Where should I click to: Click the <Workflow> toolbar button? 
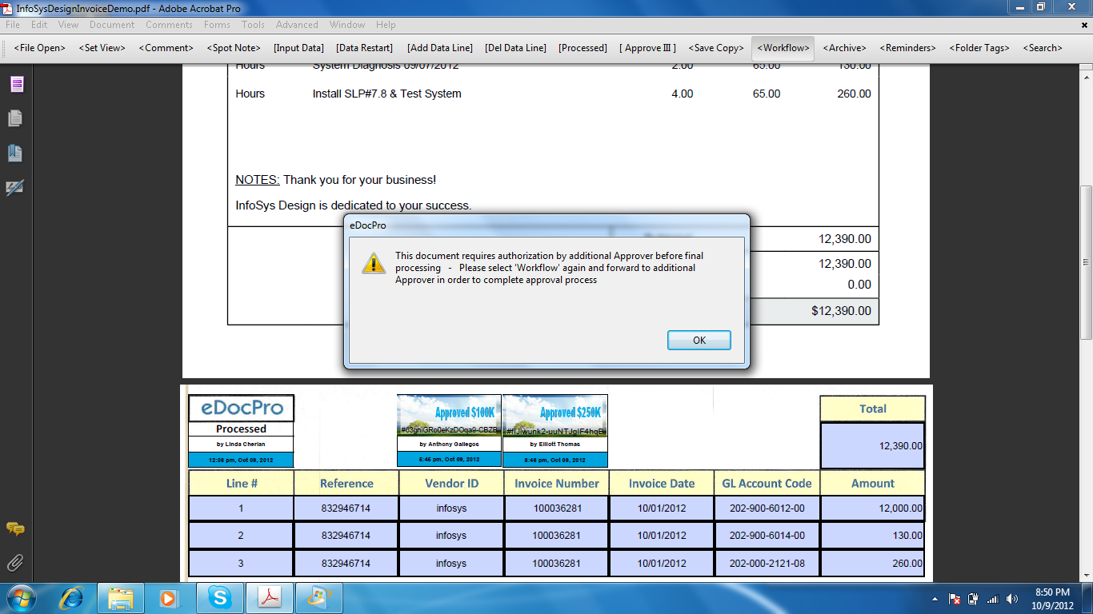pos(783,48)
